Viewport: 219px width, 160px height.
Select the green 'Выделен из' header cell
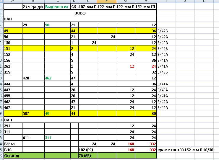coord(57,6)
